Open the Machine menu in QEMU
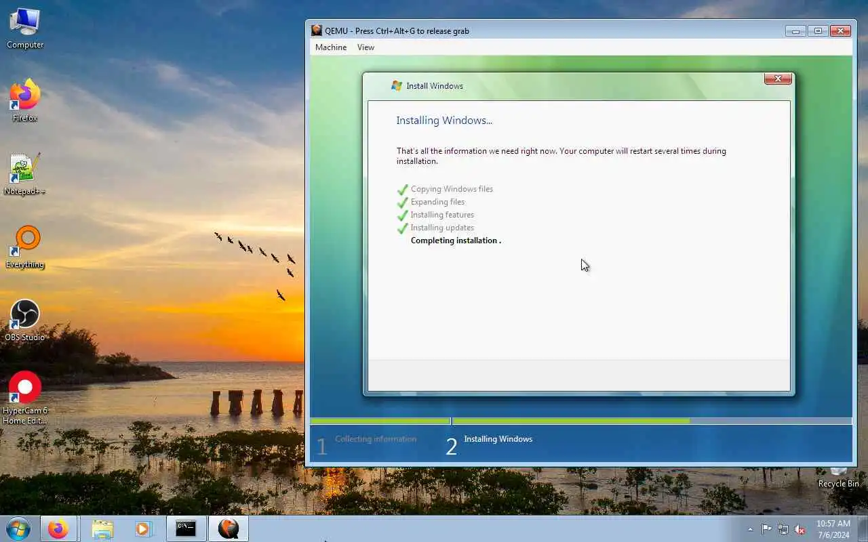 pyautogui.click(x=331, y=47)
